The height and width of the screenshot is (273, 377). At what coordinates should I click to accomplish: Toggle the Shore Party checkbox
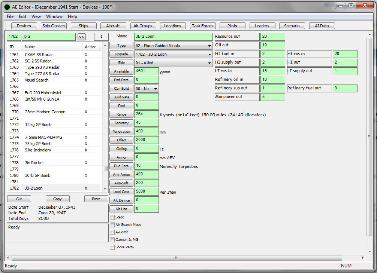(x=112, y=247)
